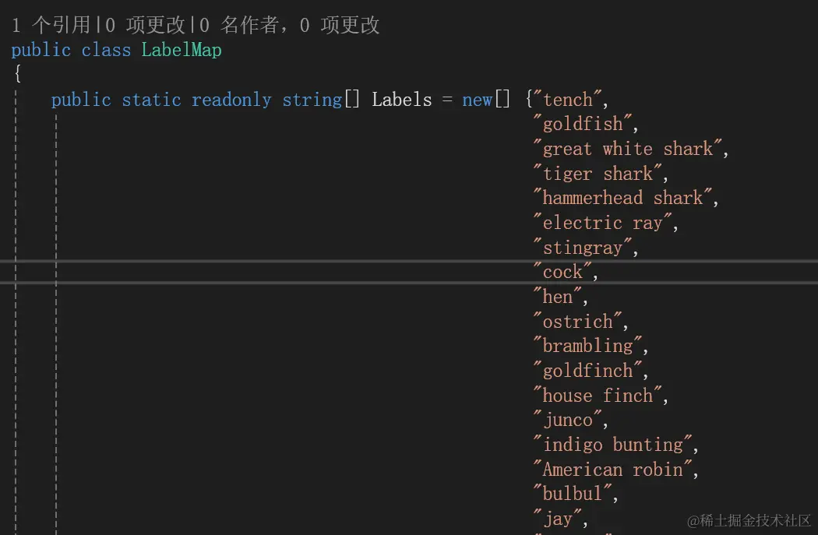Click the "tench" string
Screen dimensions: 818x535
click(568, 99)
